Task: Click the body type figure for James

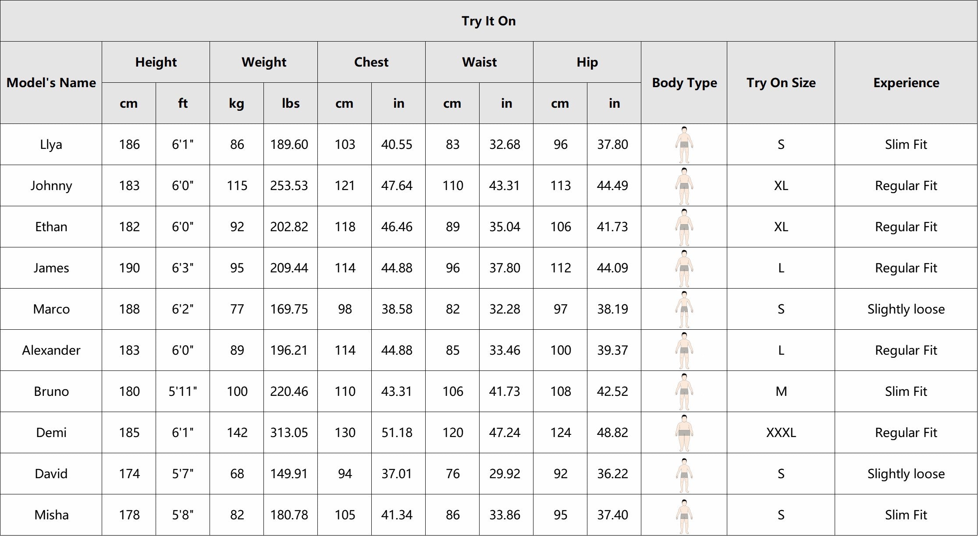Action: [x=684, y=268]
